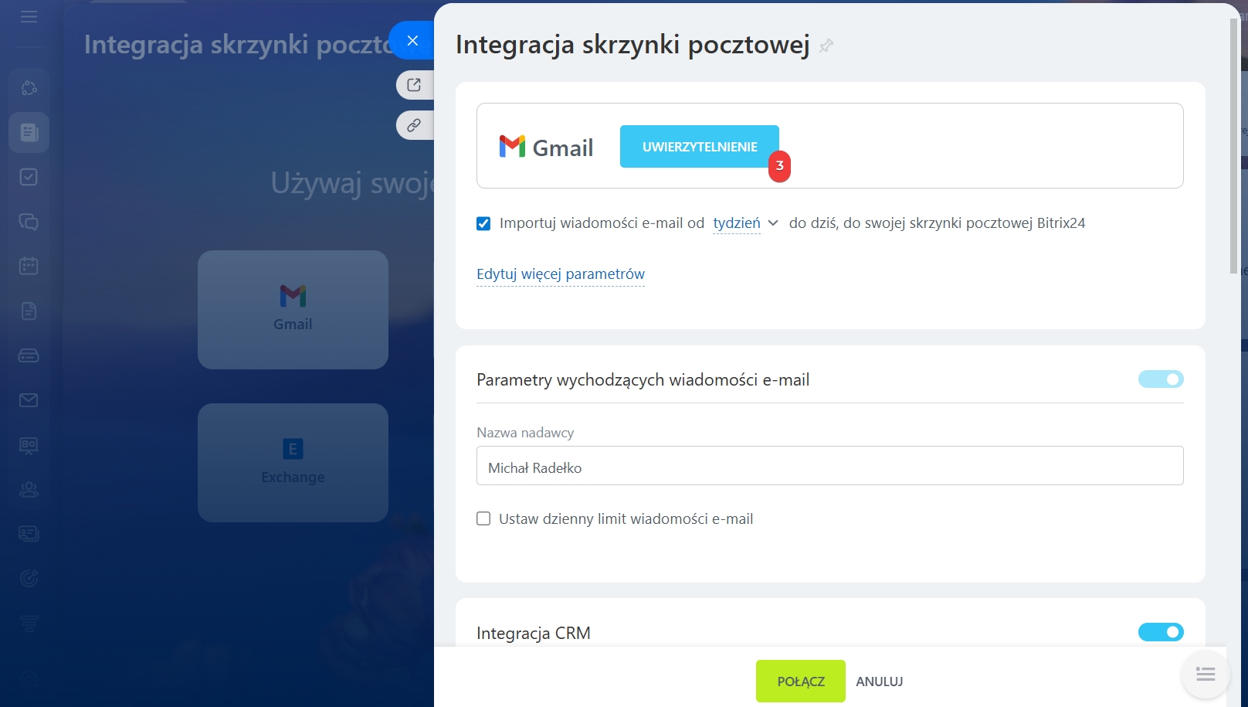Click the Nazwa nadawcy input field

(830, 466)
